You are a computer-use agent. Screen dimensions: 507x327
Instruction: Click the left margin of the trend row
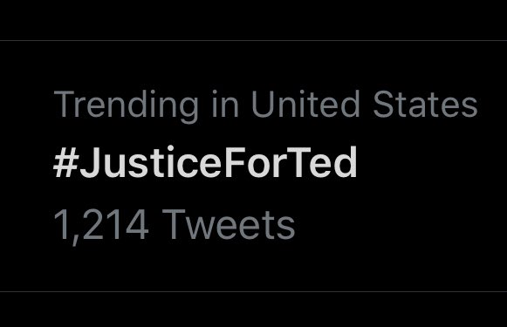26,166
